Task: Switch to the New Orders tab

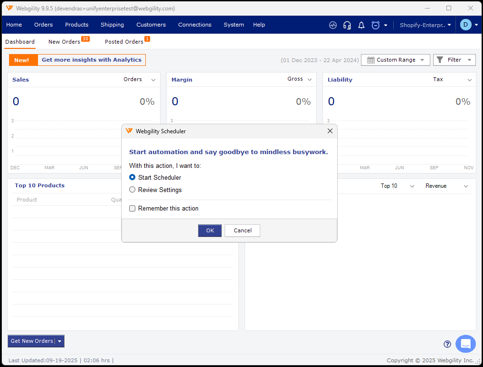Action: coord(64,42)
